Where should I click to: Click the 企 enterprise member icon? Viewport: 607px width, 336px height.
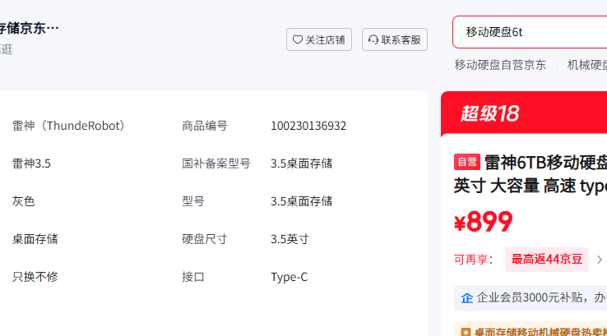coord(467,297)
